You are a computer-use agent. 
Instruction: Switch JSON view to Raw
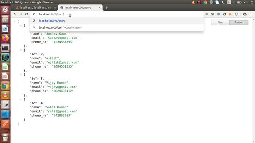(x=220, y=23)
